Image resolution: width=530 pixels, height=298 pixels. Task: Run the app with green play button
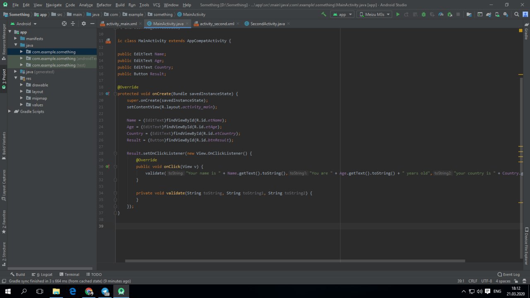tap(398, 14)
